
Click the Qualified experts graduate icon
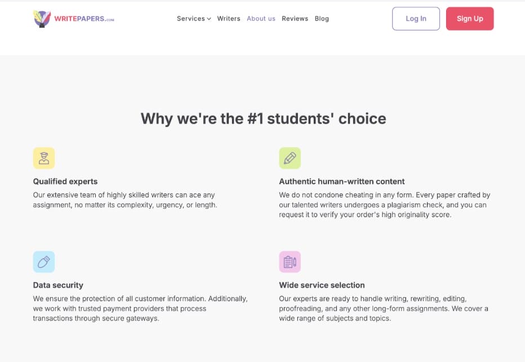point(44,158)
